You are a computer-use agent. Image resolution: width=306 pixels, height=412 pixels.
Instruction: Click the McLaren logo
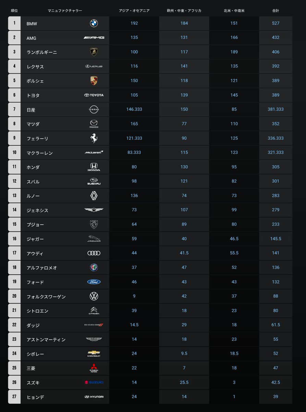point(94,152)
